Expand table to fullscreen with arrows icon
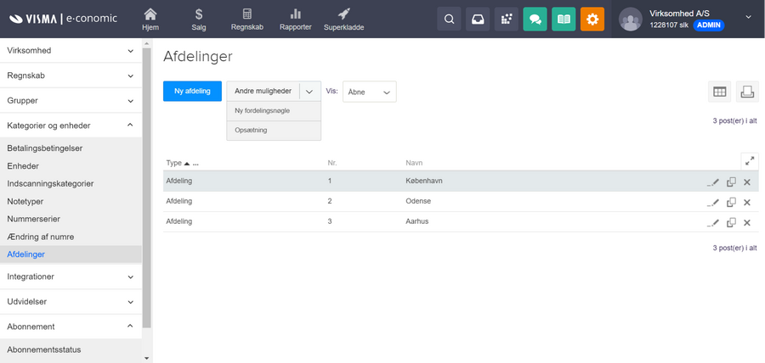The image size is (765, 363). (x=749, y=160)
